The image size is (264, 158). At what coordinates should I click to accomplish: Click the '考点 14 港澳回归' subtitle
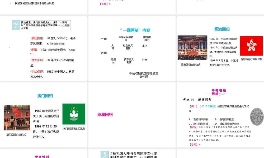point(197,100)
